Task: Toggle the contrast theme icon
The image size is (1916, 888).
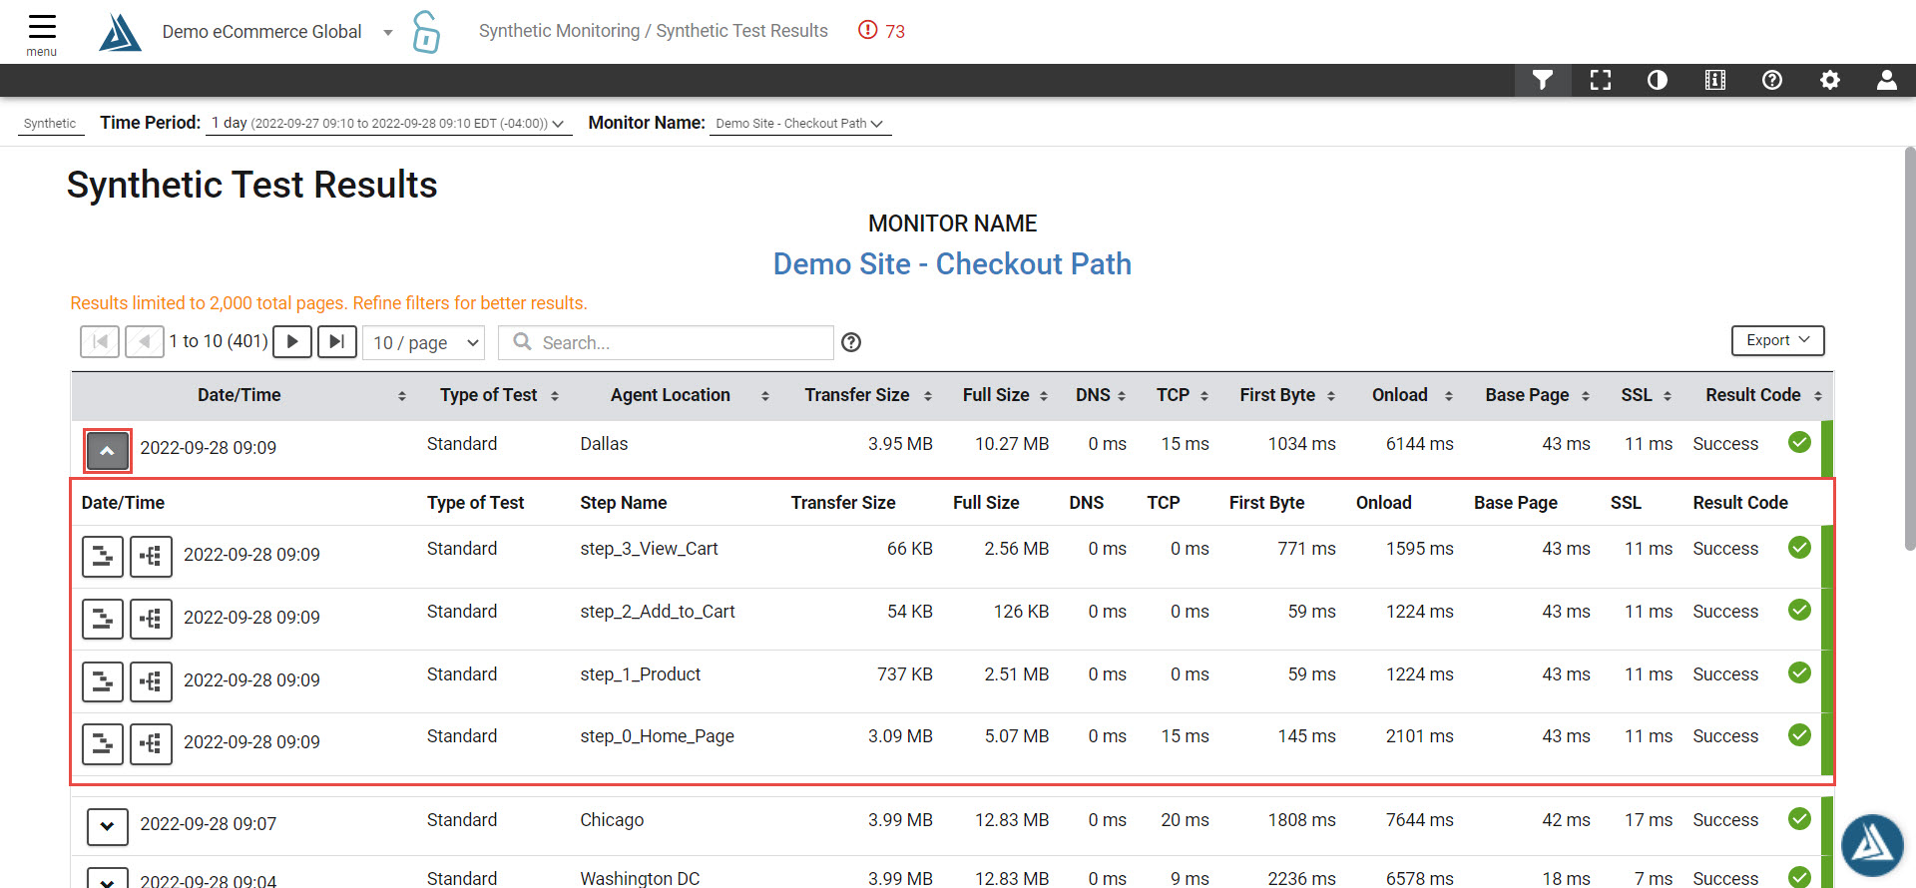Action: [x=1658, y=80]
